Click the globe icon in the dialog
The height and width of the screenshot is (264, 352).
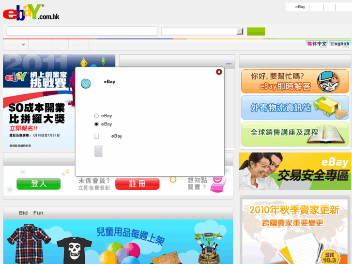point(86,84)
